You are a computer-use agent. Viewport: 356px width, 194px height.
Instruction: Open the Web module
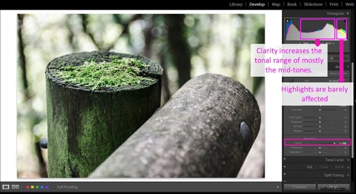[x=349, y=4]
